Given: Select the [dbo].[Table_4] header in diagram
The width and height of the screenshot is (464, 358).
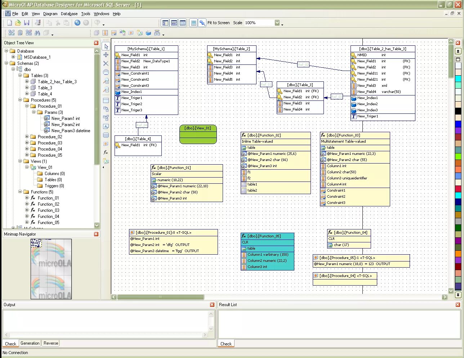Looking at the screenshot, I should click(x=138, y=139).
